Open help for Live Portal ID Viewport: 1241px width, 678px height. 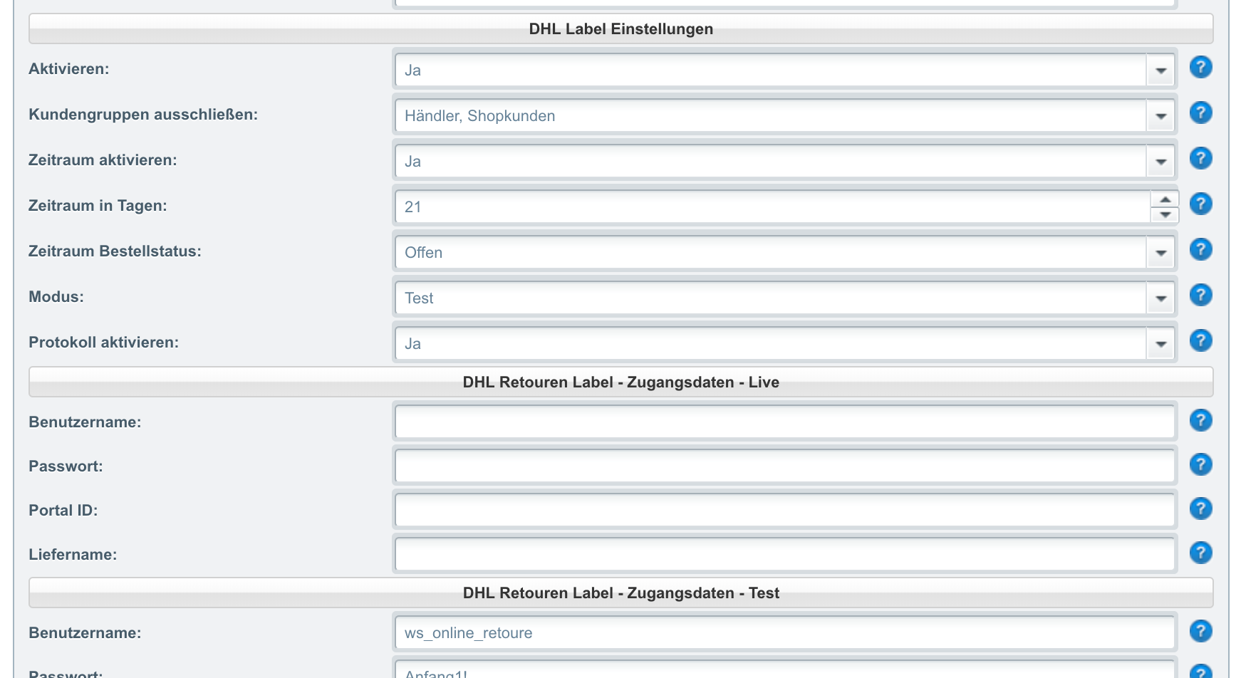pos(1200,509)
